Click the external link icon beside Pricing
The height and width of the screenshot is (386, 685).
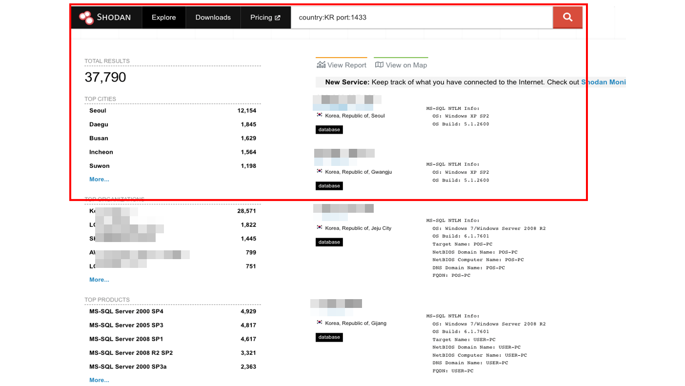point(278,18)
